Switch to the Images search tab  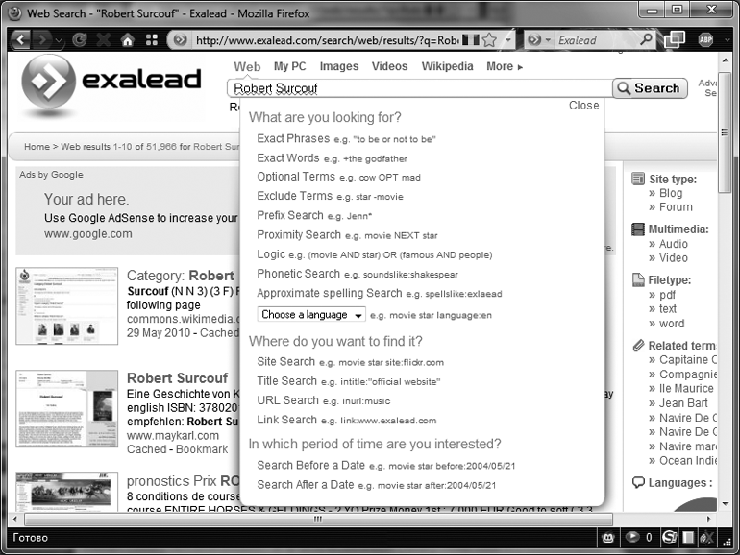(338, 66)
